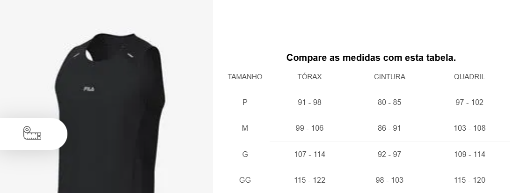Click the 80 - 85 cintura value
The width and height of the screenshot is (521, 193).
(x=389, y=103)
